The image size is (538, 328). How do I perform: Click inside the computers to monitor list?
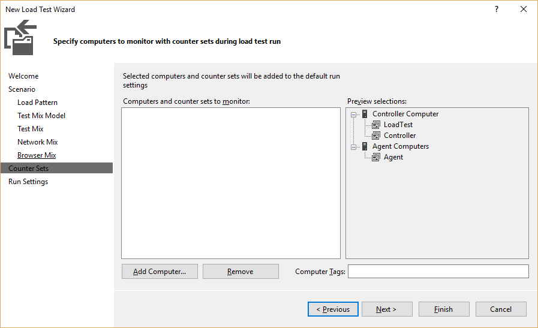coord(231,183)
